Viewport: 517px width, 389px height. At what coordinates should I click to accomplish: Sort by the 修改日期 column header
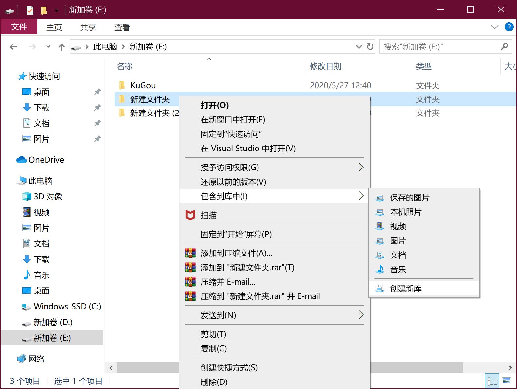pyautogui.click(x=326, y=66)
